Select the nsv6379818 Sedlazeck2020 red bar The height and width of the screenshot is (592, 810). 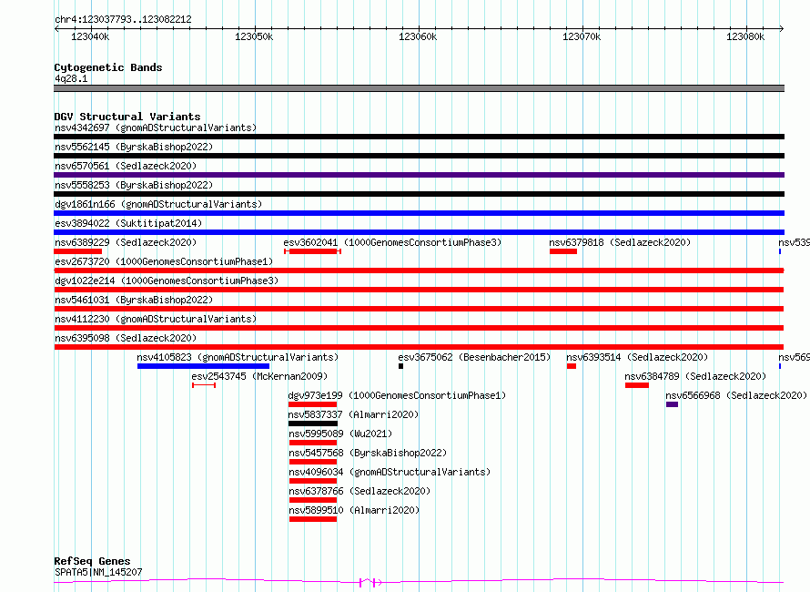tap(563, 251)
